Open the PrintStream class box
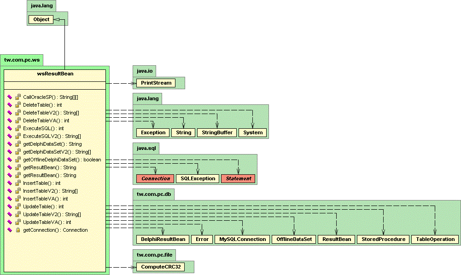 (156, 83)
